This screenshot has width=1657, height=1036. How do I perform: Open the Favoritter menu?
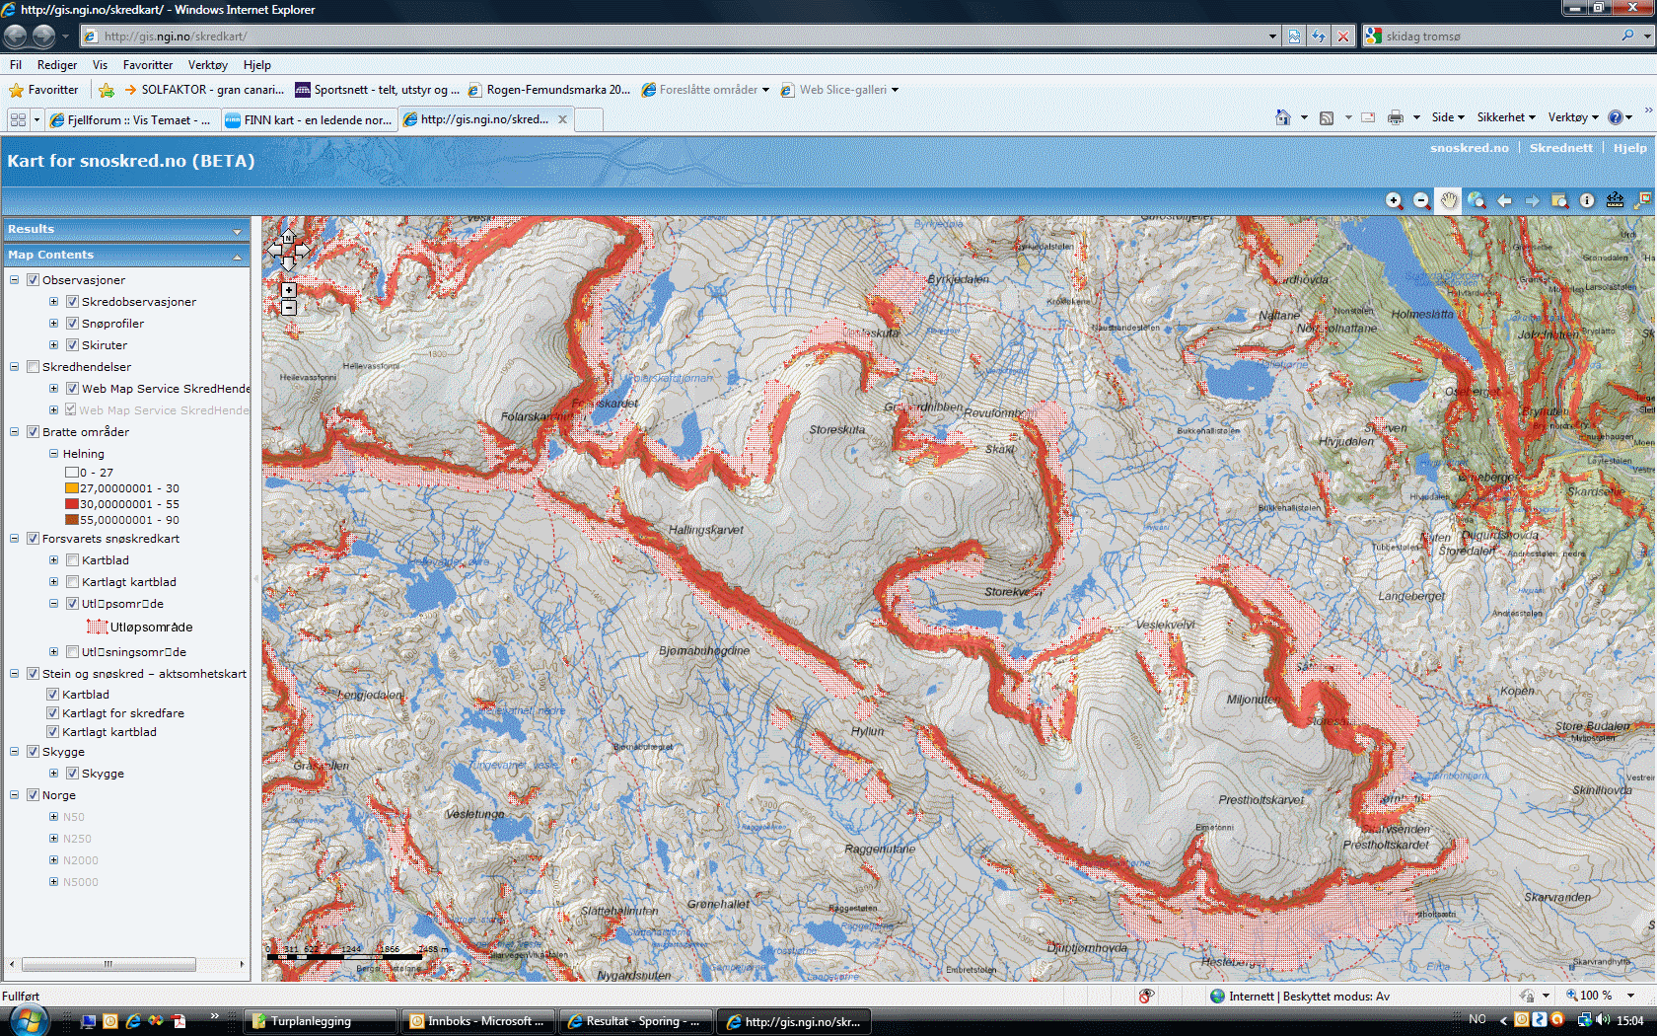147,65
